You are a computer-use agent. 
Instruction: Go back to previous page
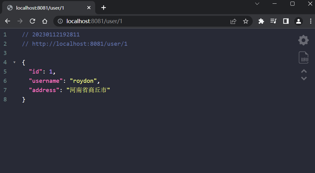coord(8,21)
